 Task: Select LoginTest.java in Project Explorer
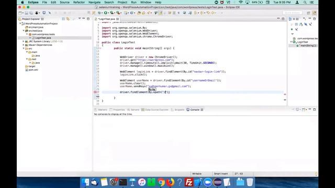43,38
